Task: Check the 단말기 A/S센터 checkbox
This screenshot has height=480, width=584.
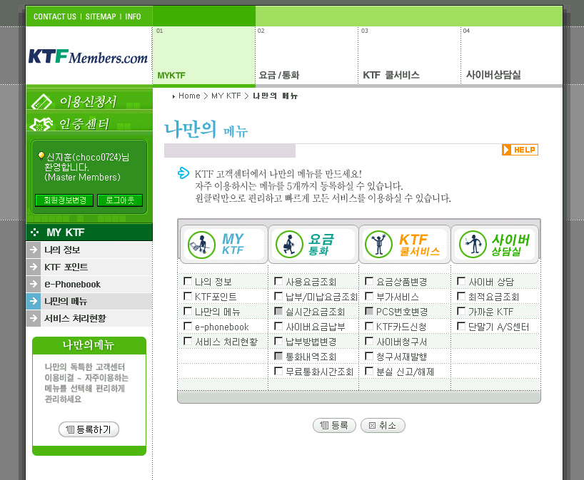Action: click(x=461, y=327)
